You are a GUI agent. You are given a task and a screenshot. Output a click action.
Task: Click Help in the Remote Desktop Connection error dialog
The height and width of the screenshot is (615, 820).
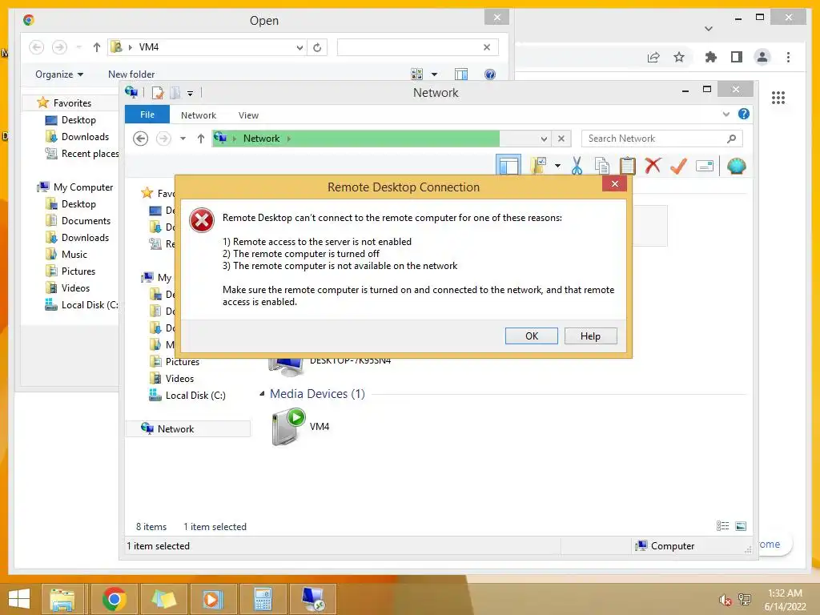[590, 336]
